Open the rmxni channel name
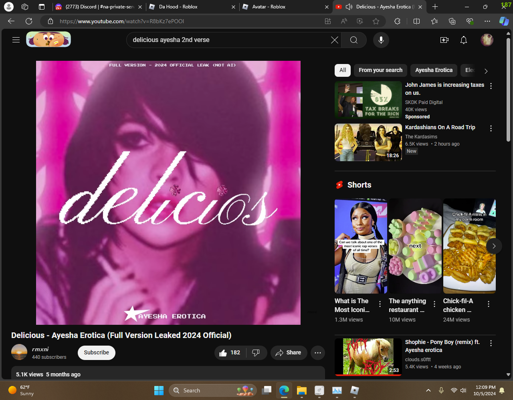Screen dimensions: 513x400 [40, 349]
